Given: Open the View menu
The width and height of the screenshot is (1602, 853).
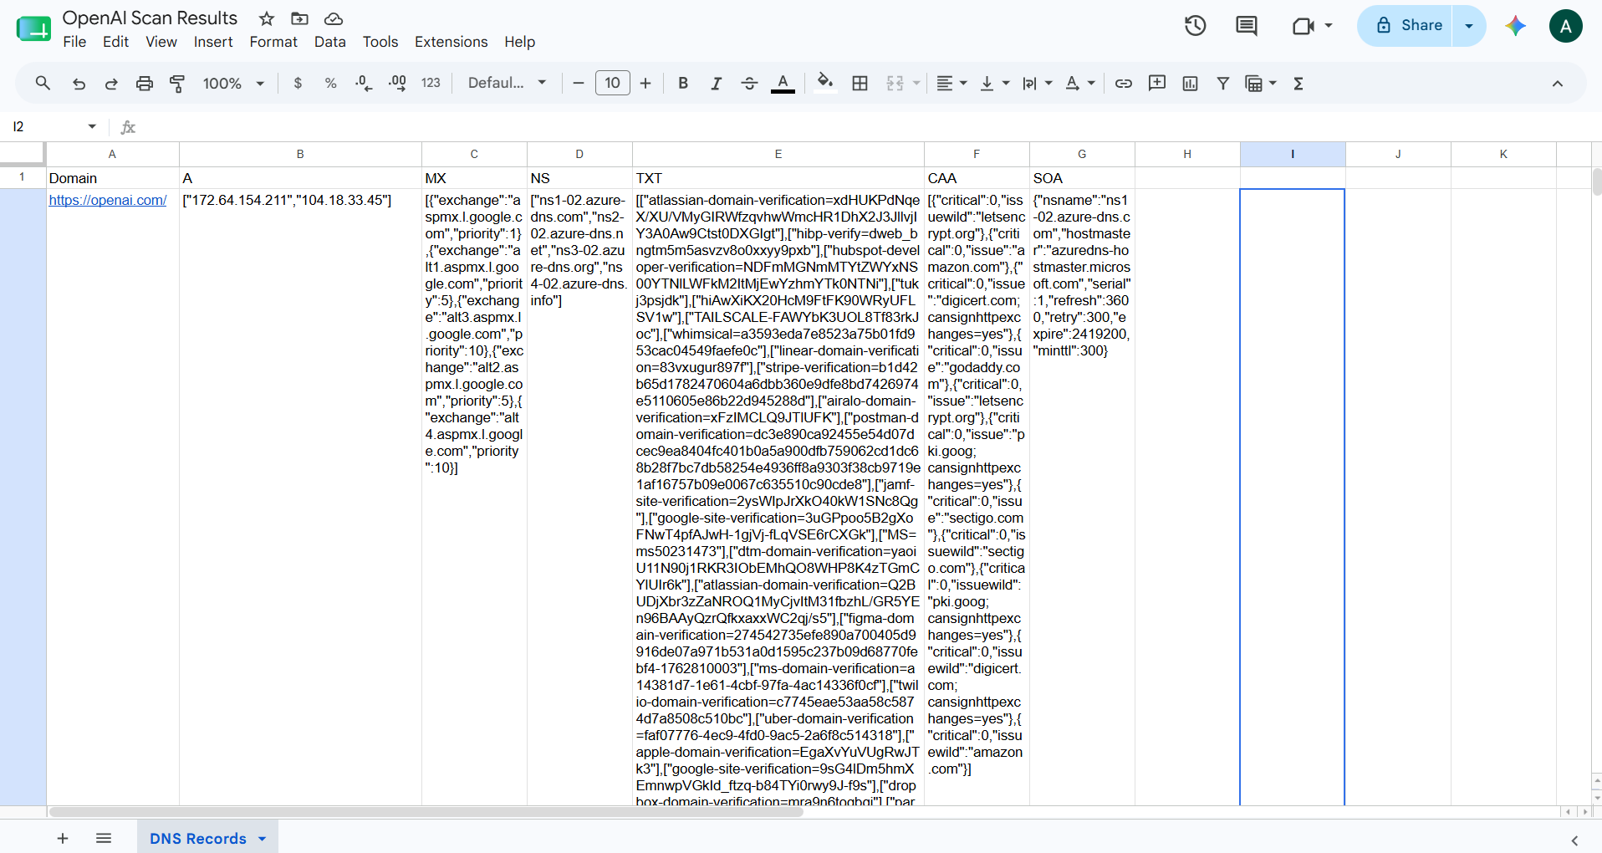Looking at the screenshot, I should tap(161, 42).
